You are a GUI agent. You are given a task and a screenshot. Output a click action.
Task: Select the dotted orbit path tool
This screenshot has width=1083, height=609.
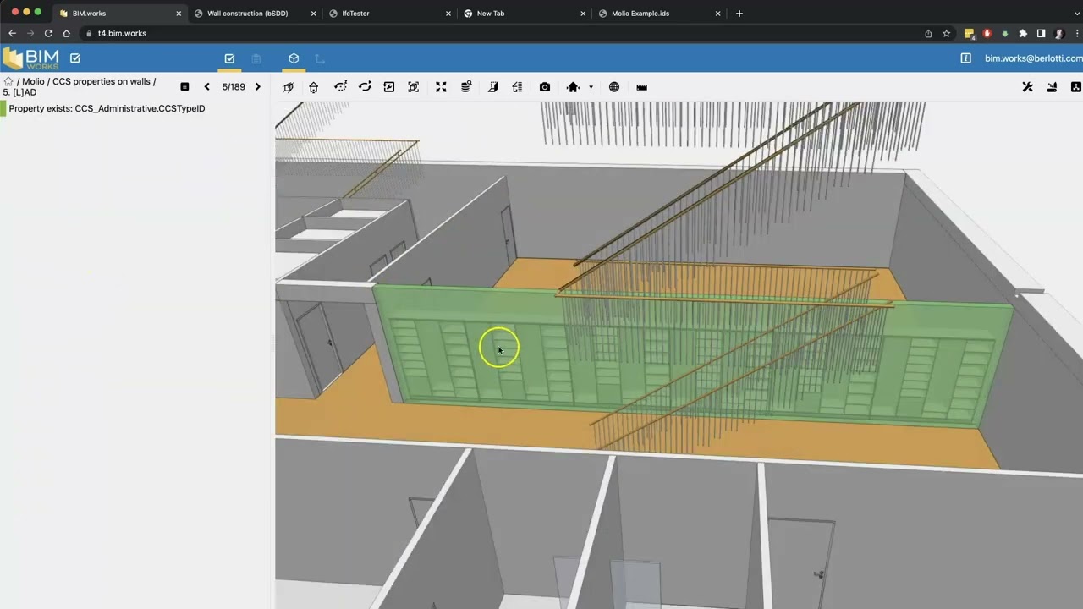click(x=340, y=87)
